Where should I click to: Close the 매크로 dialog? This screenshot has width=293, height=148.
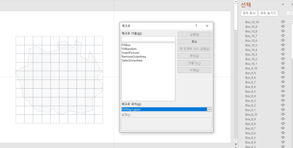click(x=207, y=26)
